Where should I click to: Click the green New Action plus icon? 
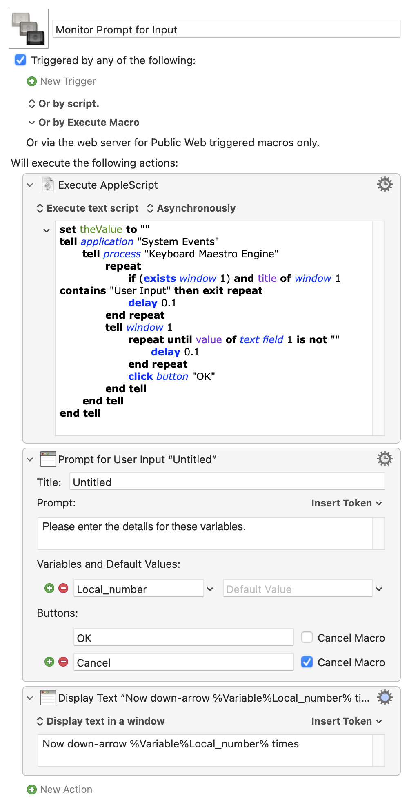click(31, 790)
